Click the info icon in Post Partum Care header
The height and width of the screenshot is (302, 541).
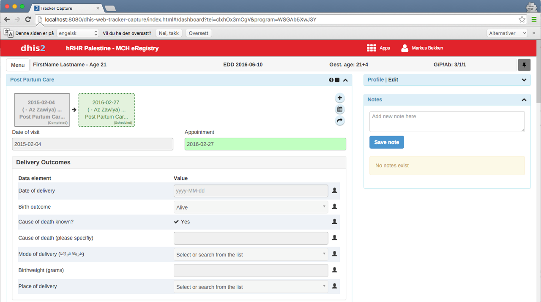pyautogui.click(x=331, y=80)
